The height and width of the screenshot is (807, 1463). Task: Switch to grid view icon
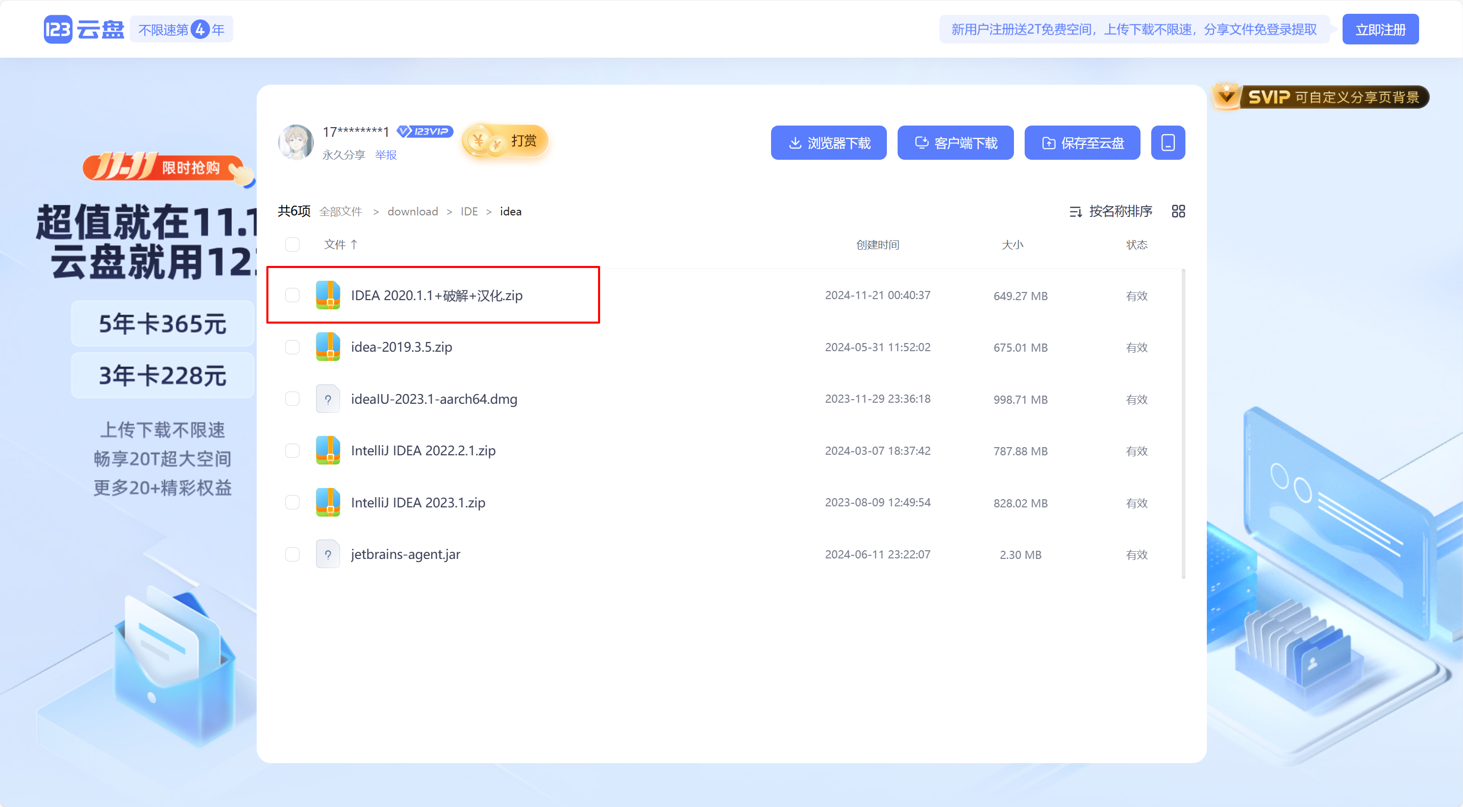[x=1178, y=211]
